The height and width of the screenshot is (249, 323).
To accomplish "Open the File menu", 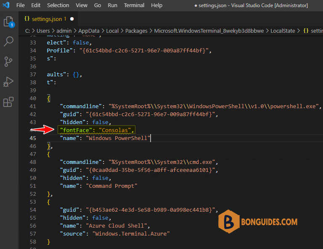I will (20, 5).
